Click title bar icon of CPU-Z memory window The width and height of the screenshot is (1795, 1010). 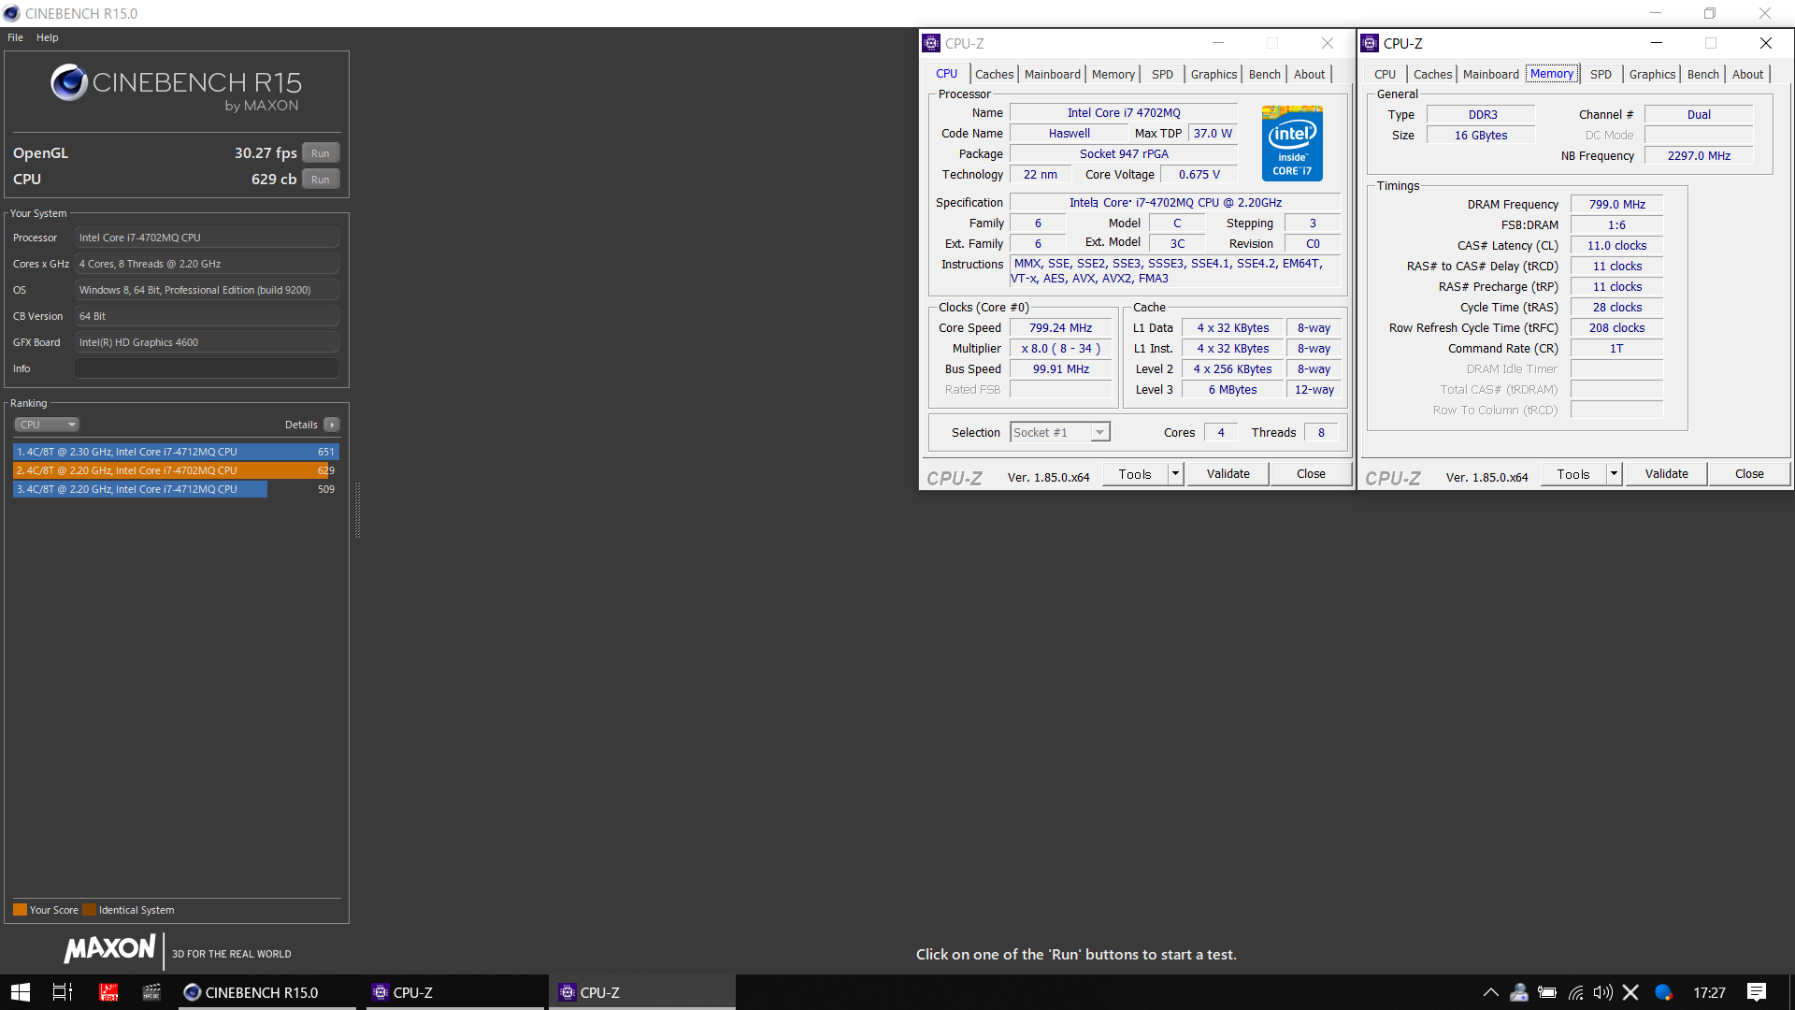tap(1370, 43)
